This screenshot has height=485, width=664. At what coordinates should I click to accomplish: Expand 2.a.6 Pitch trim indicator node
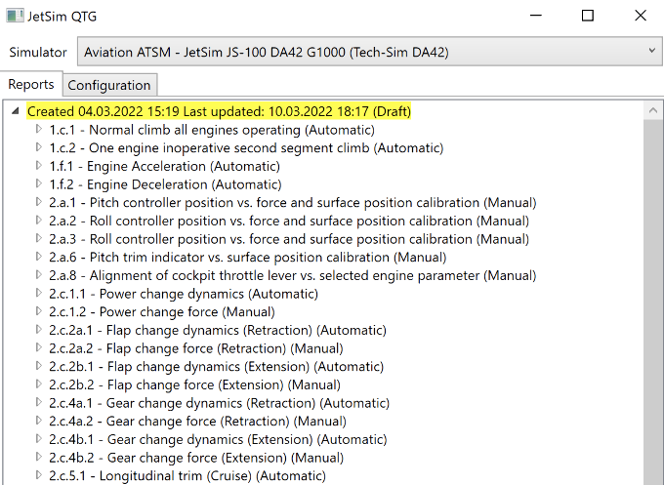38,257
